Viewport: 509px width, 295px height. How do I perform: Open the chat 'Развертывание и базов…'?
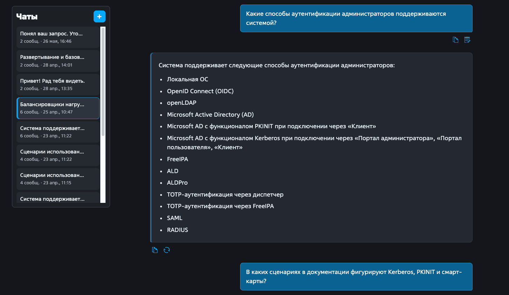tap(58, 61)
